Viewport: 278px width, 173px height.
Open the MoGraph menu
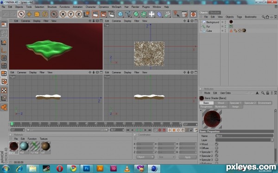coord(116,7)
